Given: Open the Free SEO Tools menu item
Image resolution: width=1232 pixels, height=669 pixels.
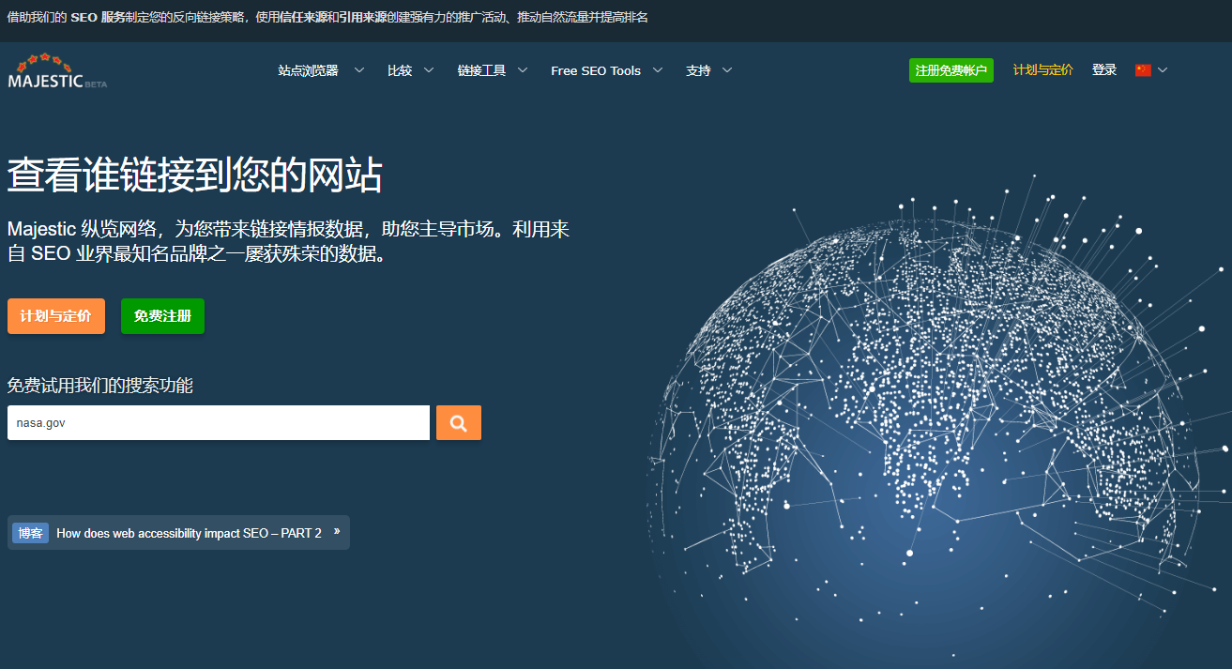Looking at the screenshot, I should (596, 70).
